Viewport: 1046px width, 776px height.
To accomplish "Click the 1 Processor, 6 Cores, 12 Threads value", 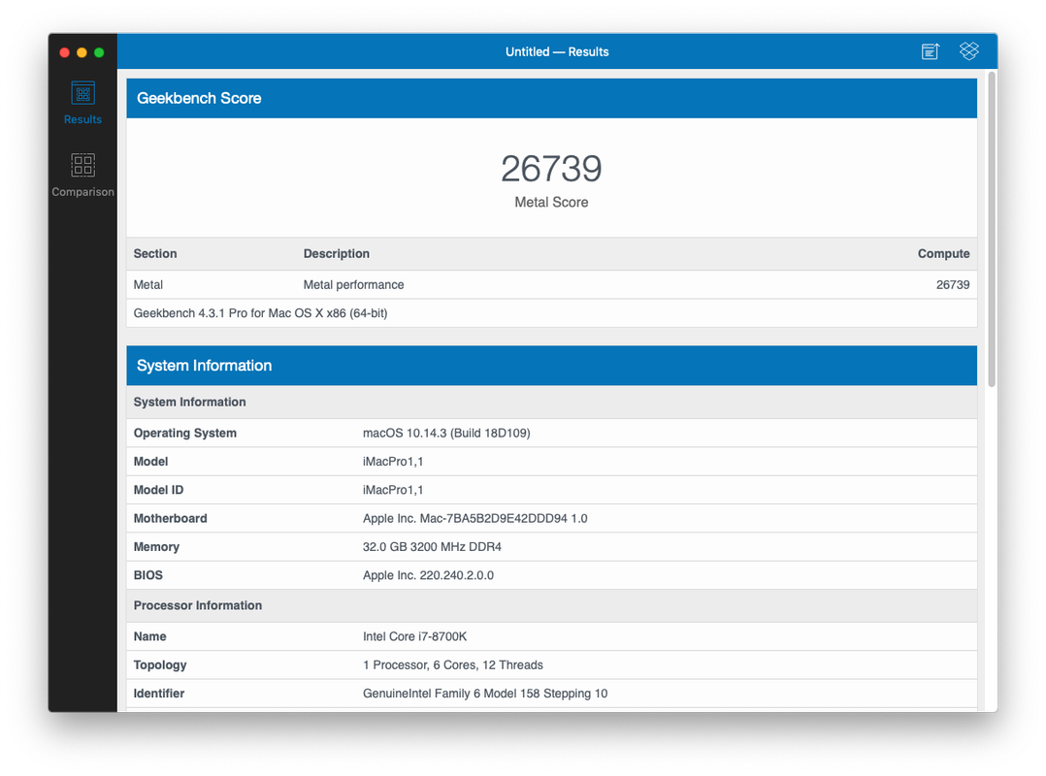I will pos(453,664).
